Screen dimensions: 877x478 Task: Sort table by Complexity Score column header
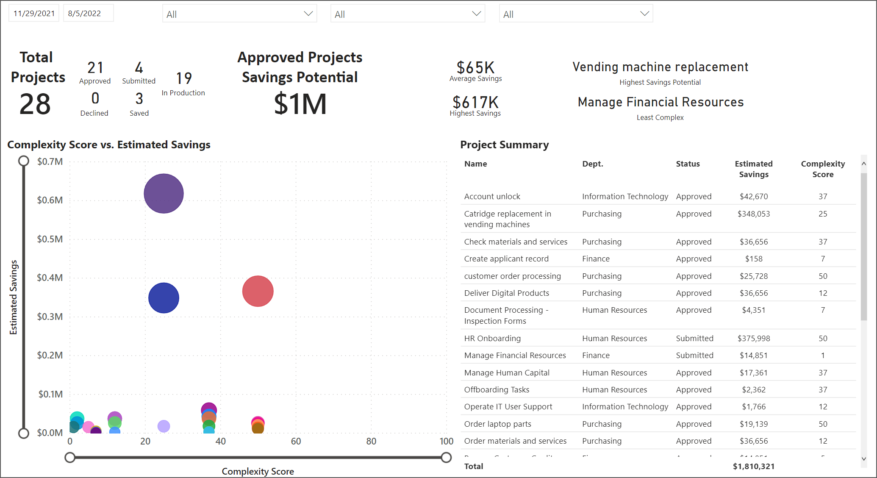pos(822,169)
